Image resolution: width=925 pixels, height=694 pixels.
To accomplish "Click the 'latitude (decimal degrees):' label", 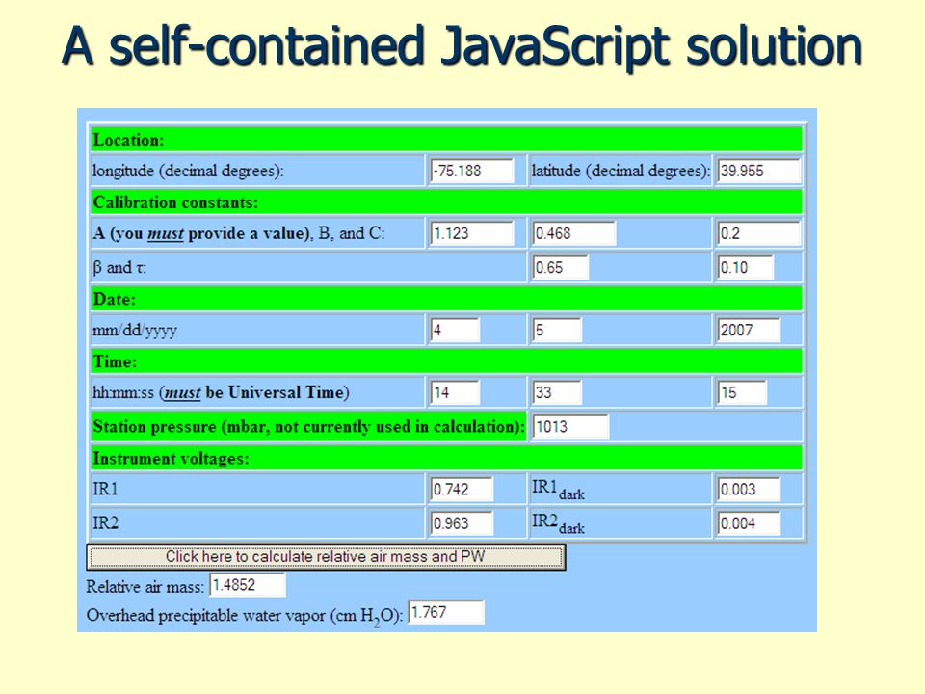I will pyautogui.click(x=621, y=172).
